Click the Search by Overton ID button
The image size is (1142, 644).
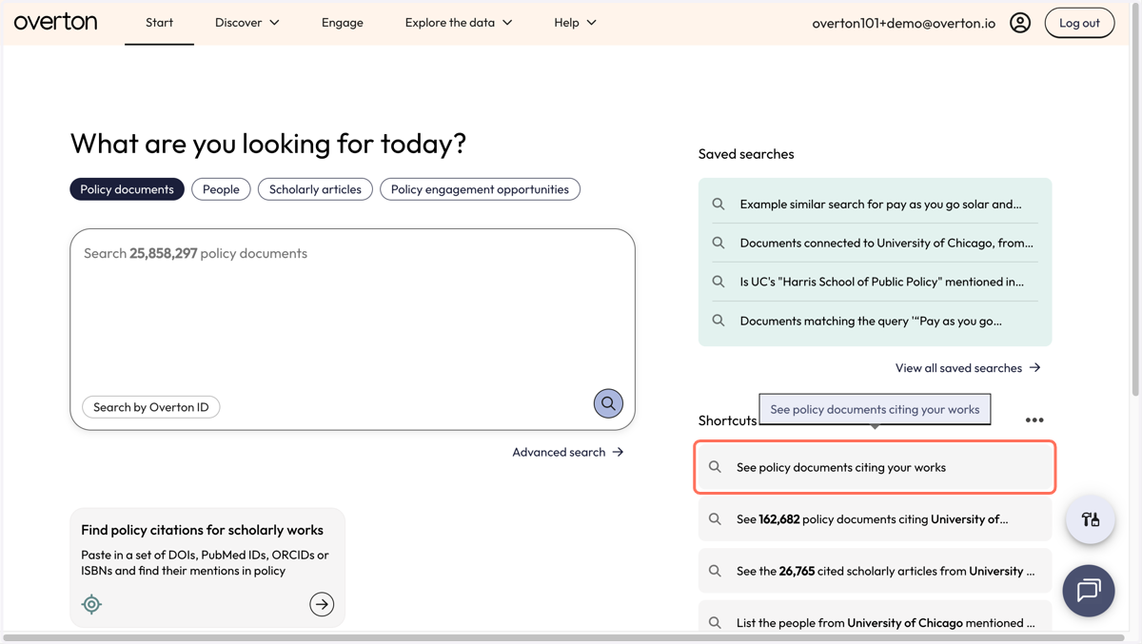(x=151, y=407)
